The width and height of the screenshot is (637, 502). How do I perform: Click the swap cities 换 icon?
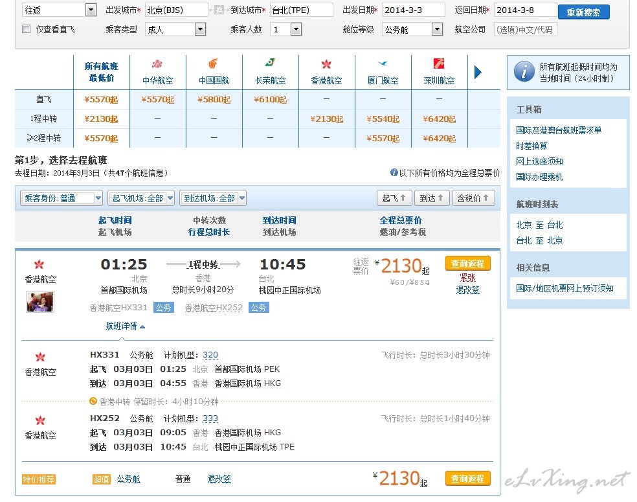coord(219,10)
